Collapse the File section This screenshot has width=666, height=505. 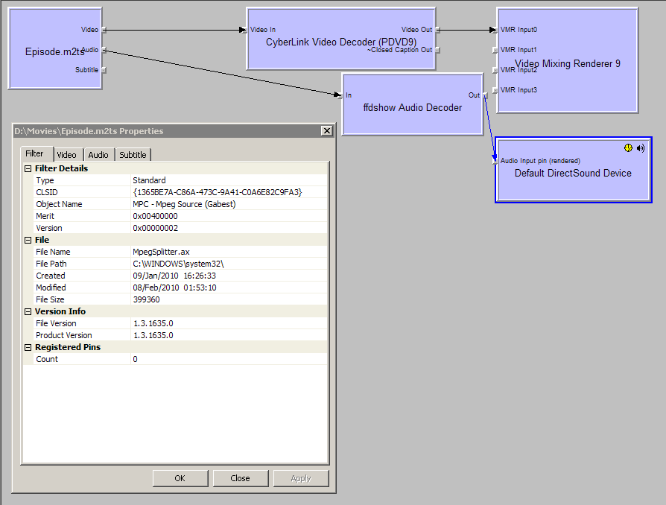pyautogui.click(x=28, y=240)
